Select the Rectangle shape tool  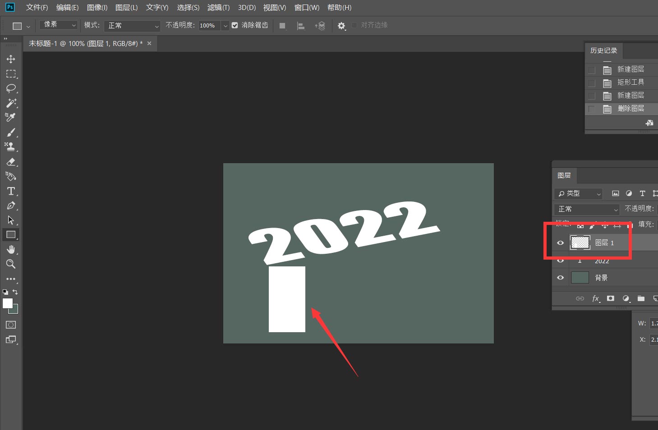(11, 234)
